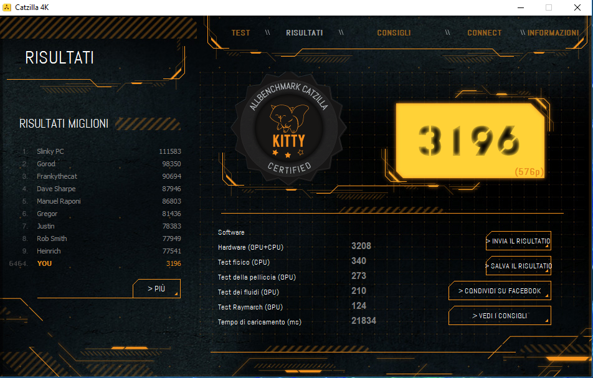Viewport: 593px width, 378px height.
Task: Click the Raymarch value 124
Action: (x=359, y=306)
